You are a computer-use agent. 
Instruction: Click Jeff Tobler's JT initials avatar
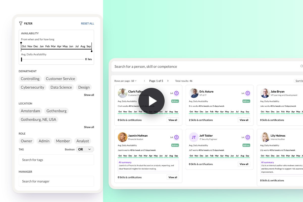coord(194,137)
